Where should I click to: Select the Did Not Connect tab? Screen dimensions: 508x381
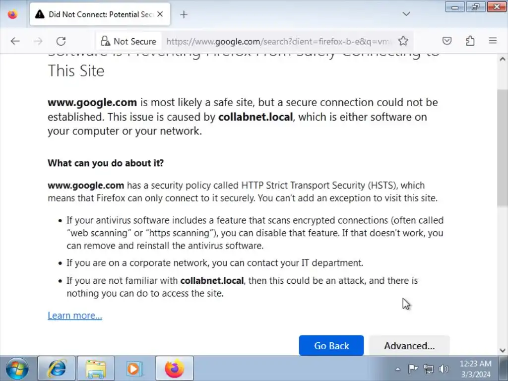tap(94, 14)
